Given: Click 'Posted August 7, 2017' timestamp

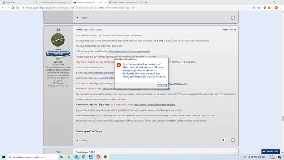Looking at the screenshot, I should click(x=86, y=152).
